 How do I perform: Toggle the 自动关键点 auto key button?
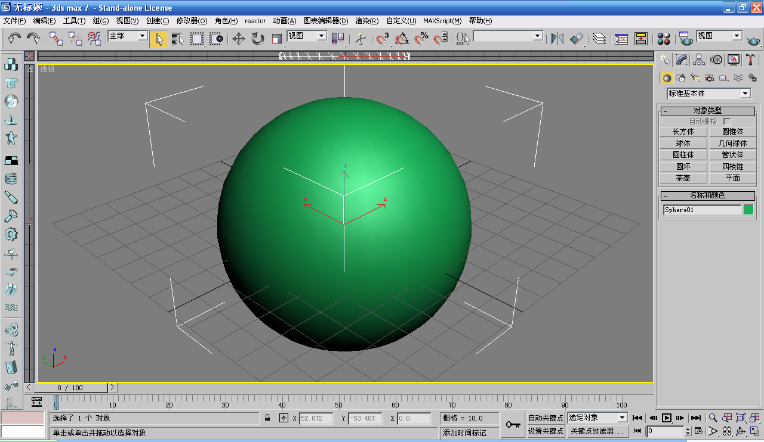pyautogui.click(x=546, y=418)
